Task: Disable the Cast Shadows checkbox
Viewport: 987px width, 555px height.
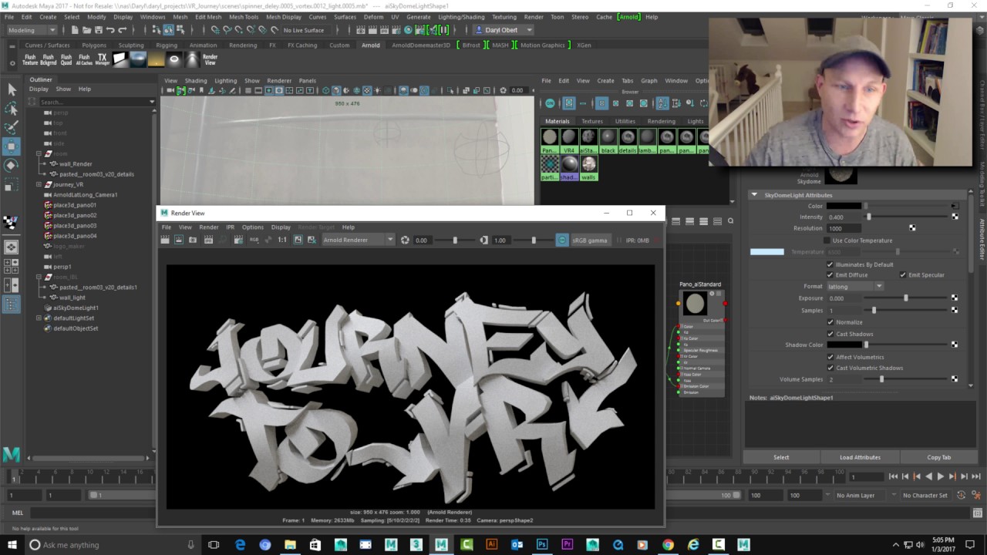Action: pyautogui.click(x=830, y=334)
